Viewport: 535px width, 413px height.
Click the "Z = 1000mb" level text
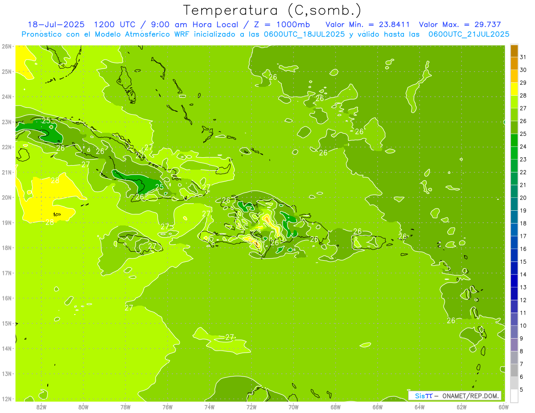coord(282,25)
